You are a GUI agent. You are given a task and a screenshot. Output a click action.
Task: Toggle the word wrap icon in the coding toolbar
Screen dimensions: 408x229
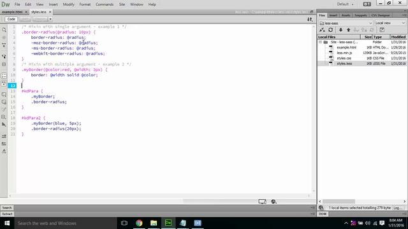[x=4, y=83]
